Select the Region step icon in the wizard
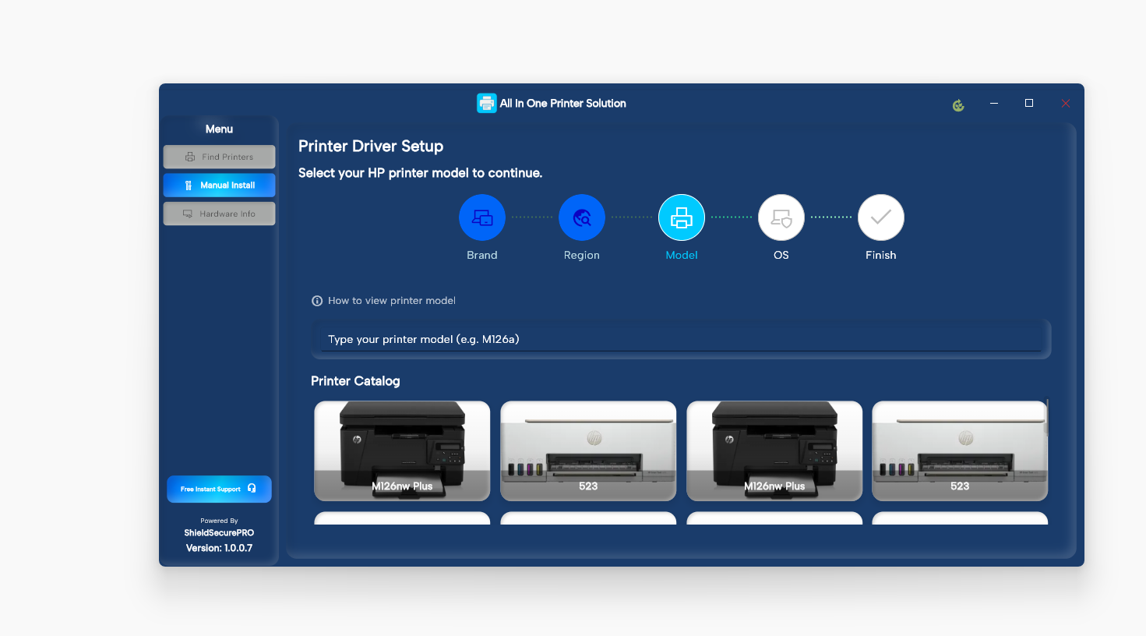 coord(581,217)
